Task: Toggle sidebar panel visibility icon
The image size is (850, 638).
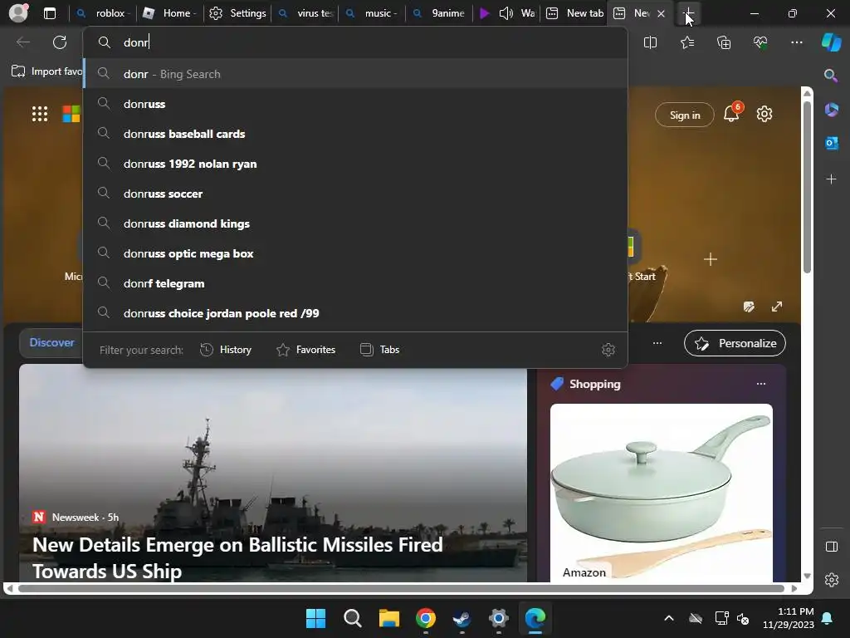Action: point(831,547)
